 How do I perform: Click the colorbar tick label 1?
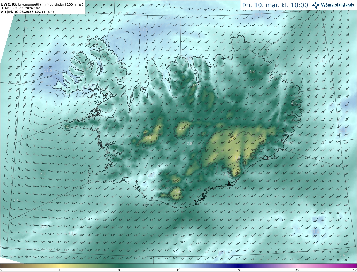click(x=60, y=270)
